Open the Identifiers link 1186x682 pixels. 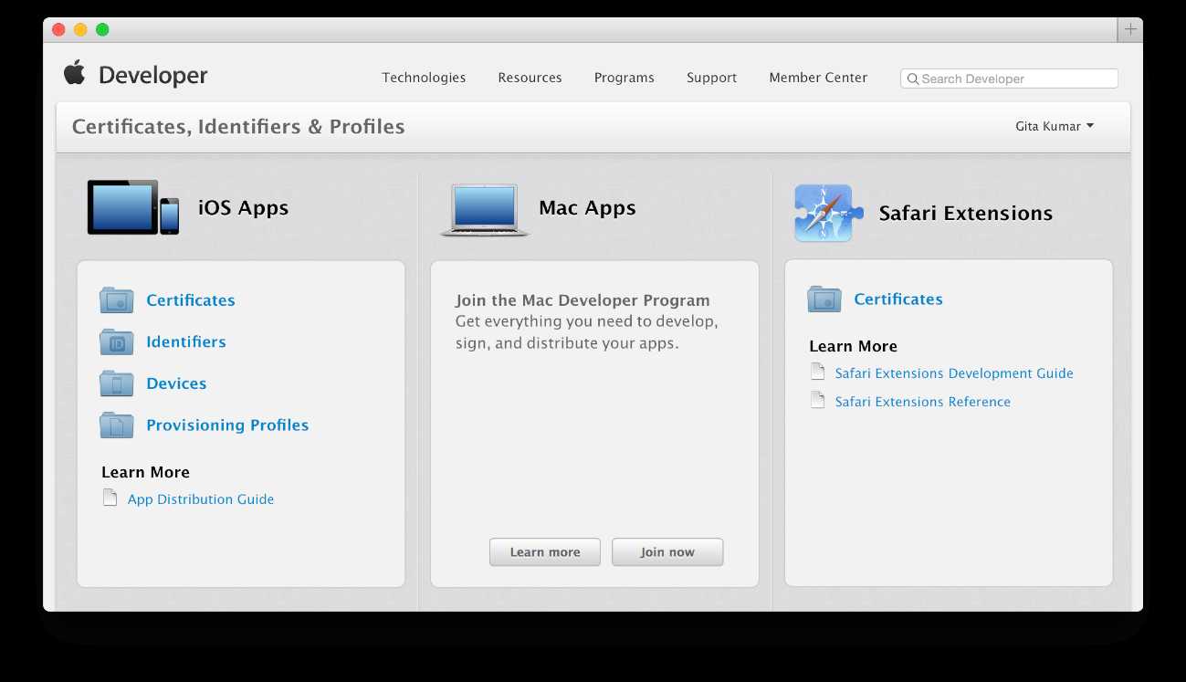pos(186,342)
